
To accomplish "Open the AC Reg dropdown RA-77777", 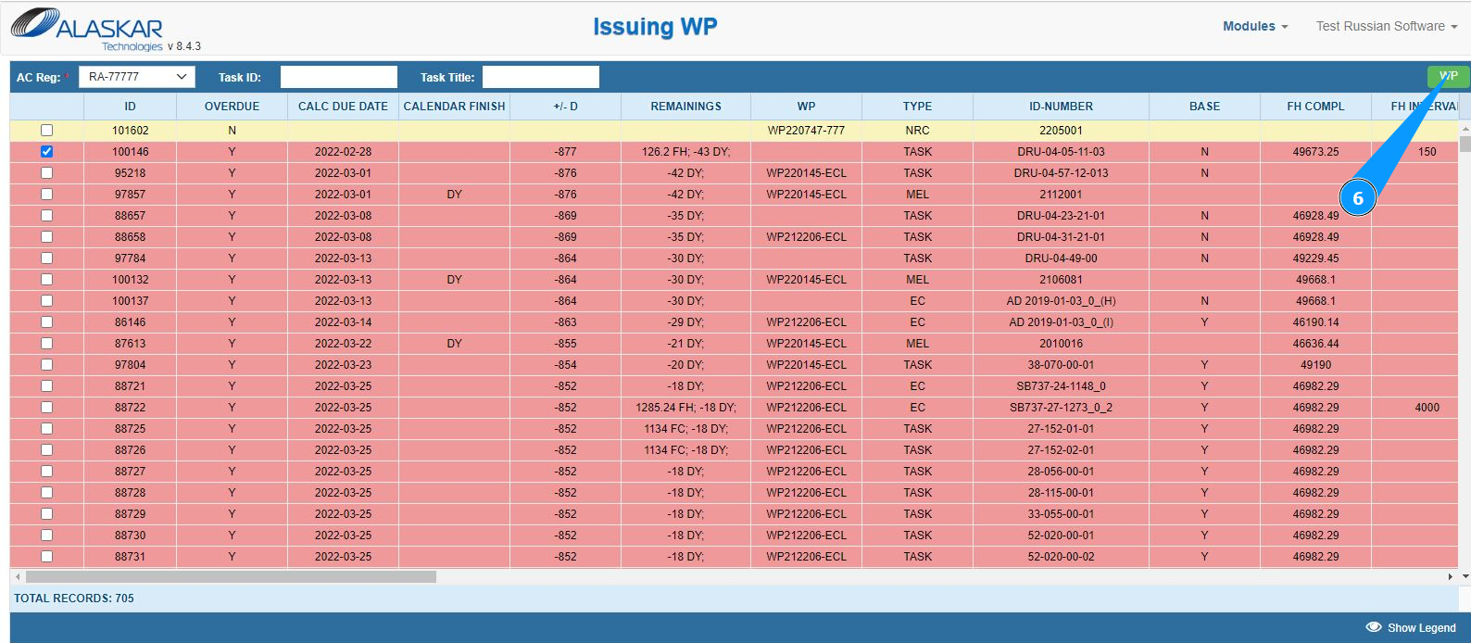I will [x=137, y=77].
